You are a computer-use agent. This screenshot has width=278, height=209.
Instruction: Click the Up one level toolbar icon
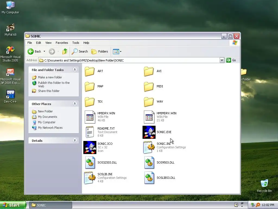(x=65, y=51)
